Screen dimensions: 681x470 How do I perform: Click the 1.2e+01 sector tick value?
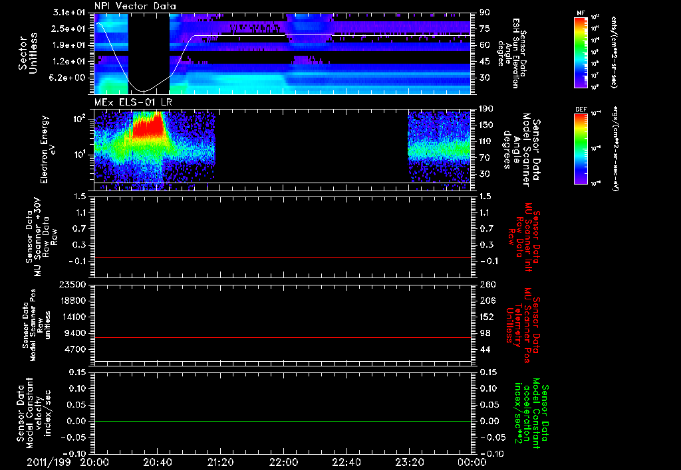click(69, 62)
